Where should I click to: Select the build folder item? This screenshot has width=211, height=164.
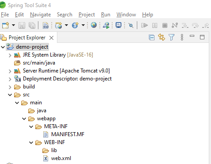(24, 87)
